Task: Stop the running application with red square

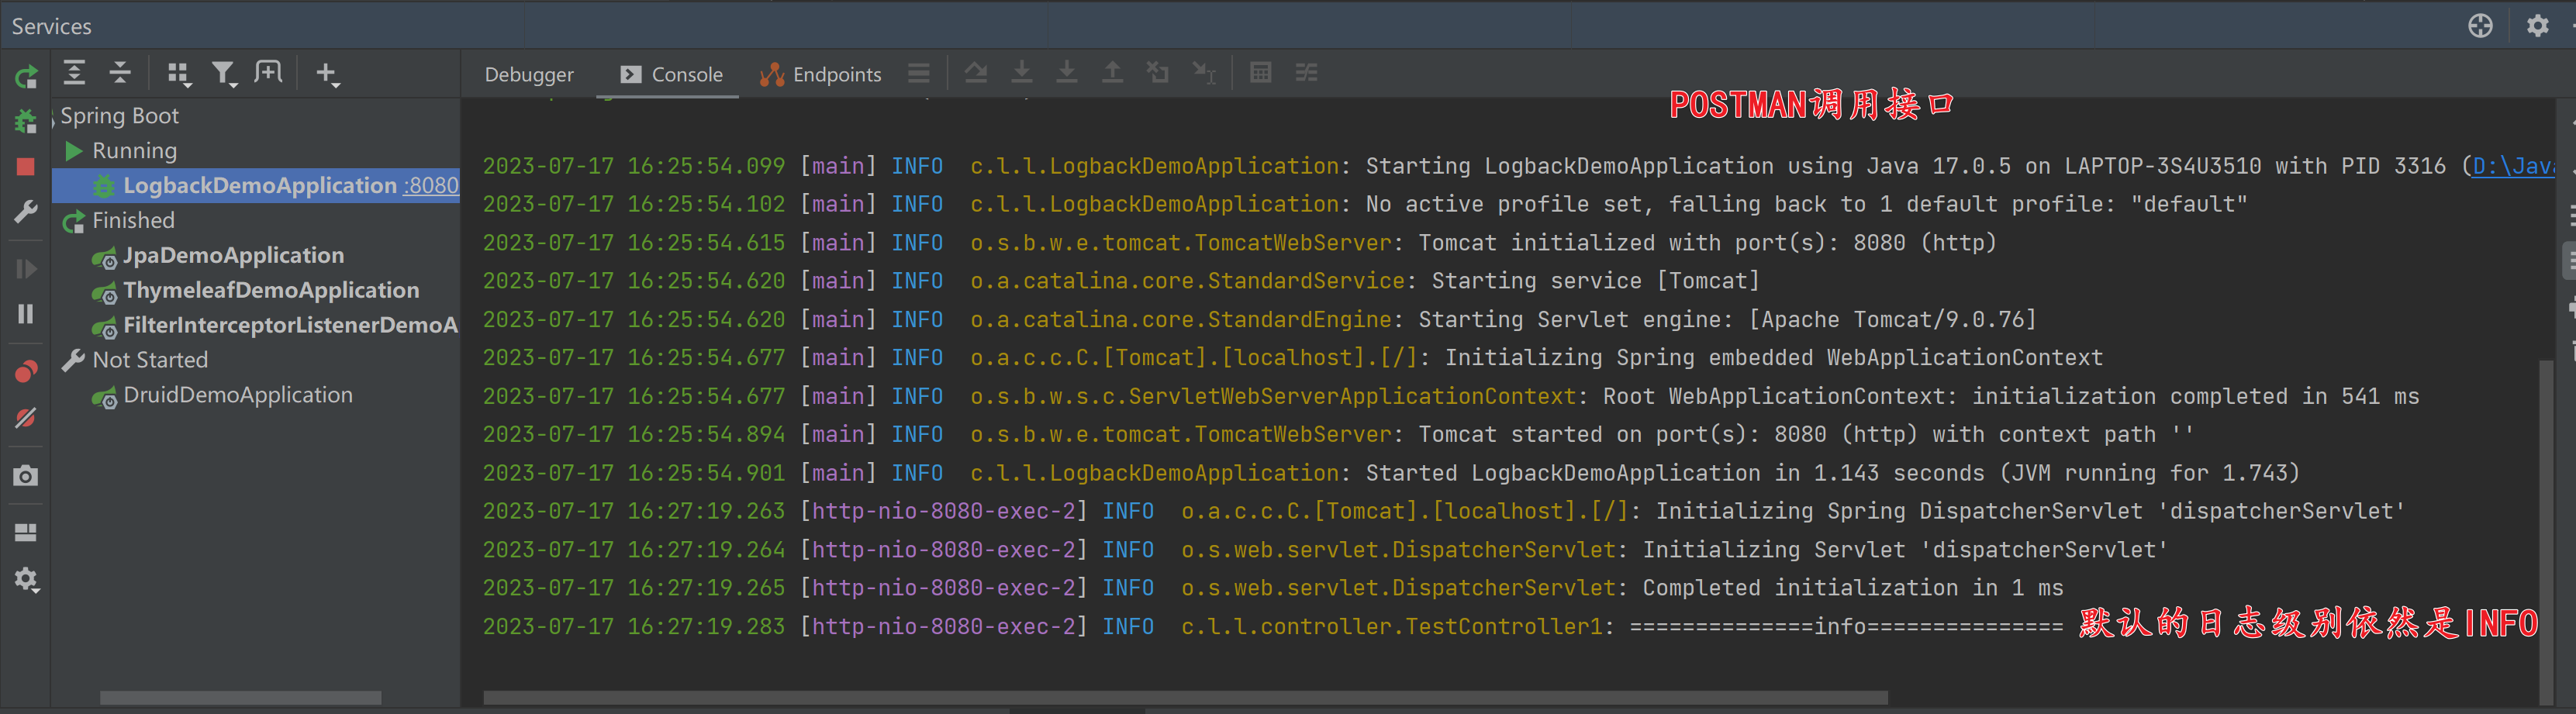Action: [x=26, y=167]
